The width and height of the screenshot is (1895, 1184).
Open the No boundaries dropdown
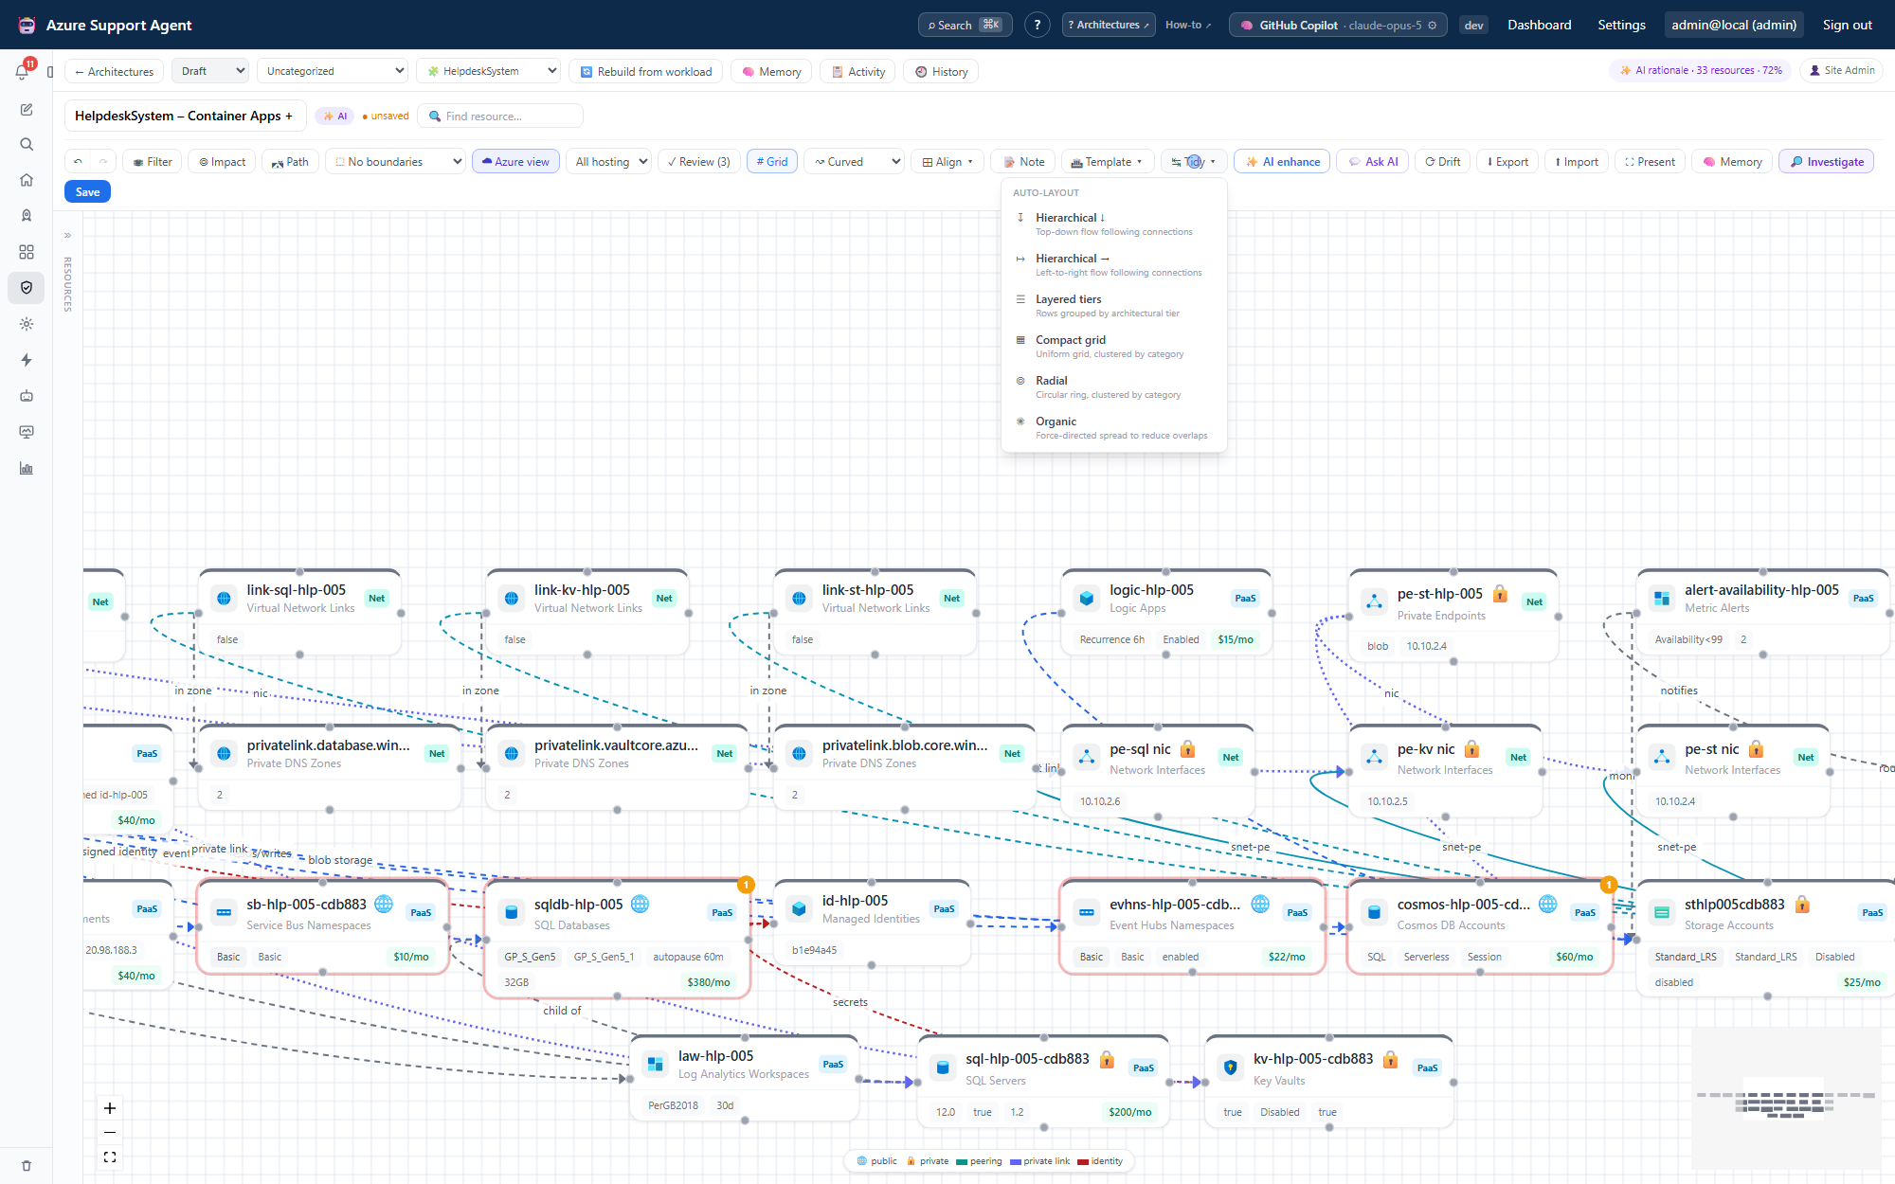[x=395, y=162]
